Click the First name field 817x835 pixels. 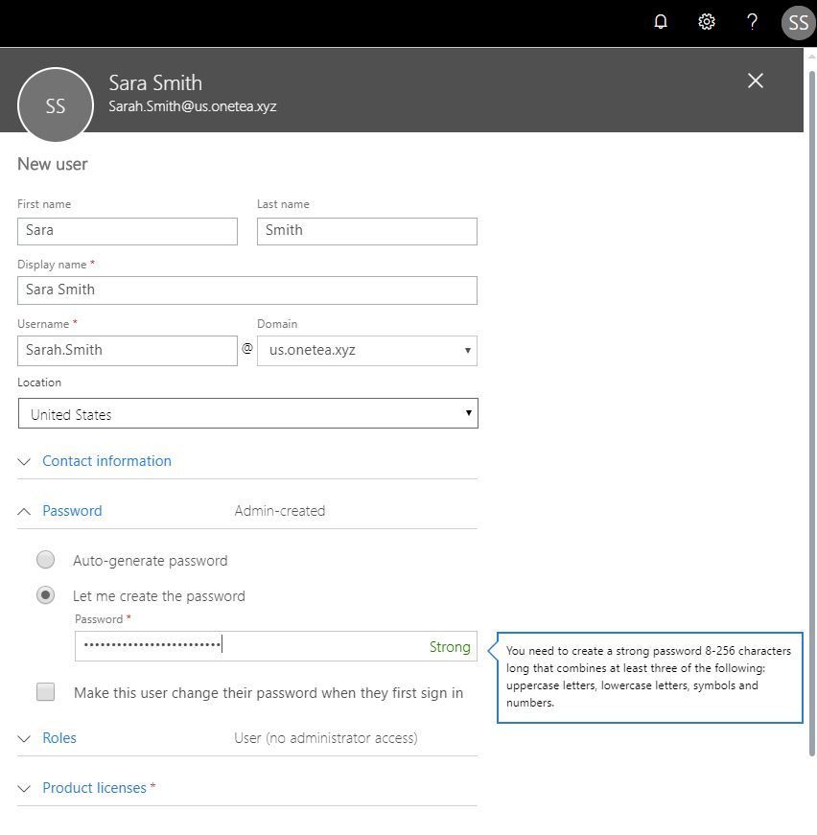click(x=127, y=230)
